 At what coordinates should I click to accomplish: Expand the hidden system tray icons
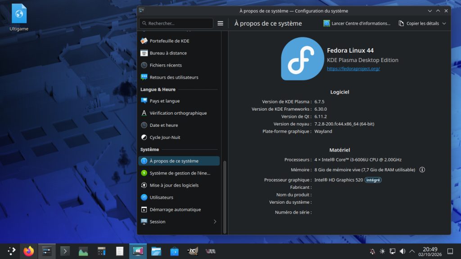pos(412,251)
